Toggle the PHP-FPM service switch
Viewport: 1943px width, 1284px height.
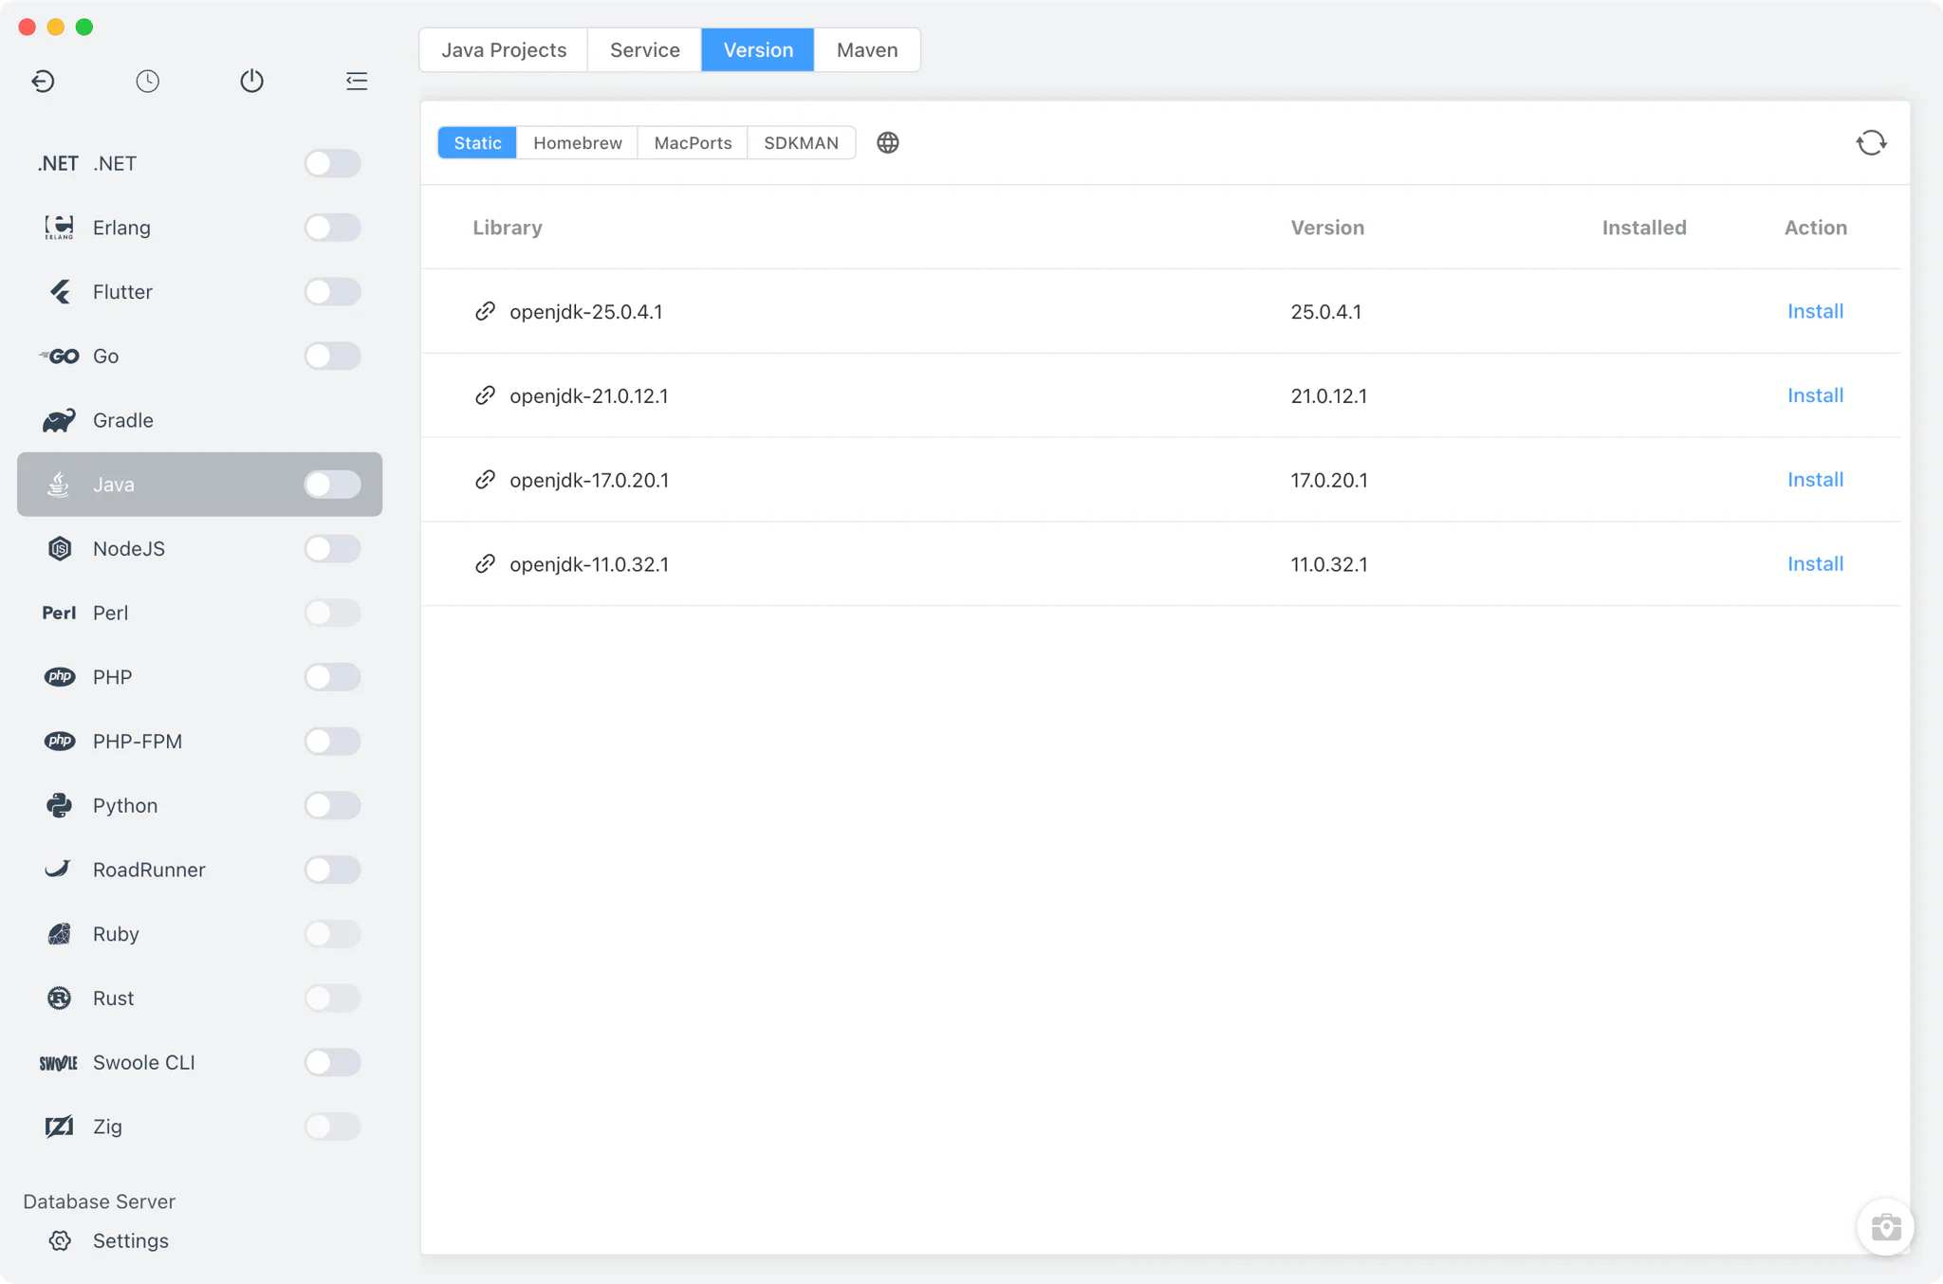[332, 742]
